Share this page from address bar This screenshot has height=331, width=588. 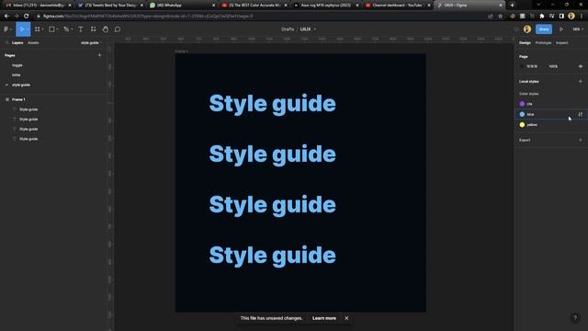coord(490,17)
